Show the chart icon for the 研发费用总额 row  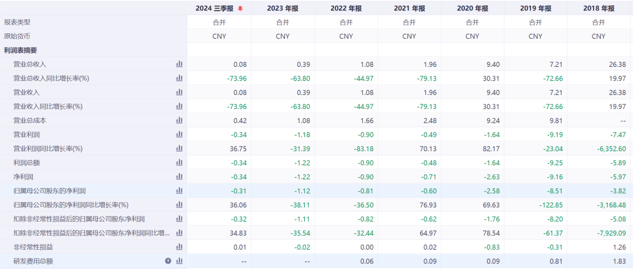179,261
